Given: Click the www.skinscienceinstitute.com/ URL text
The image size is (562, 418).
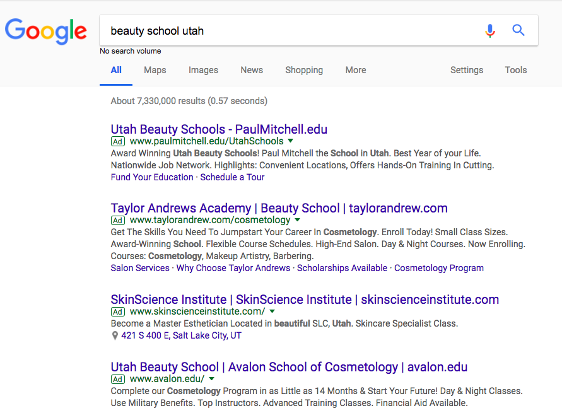Looking at the screenshot, I should (x=197, y=311).
